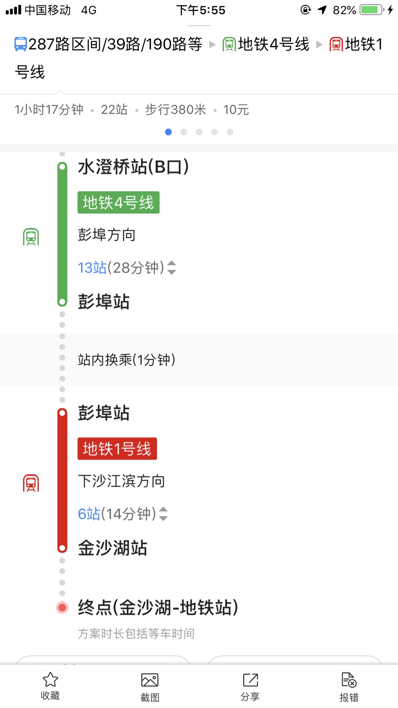
Task: Select the 水澄桥站(B口) station entry
Action: 133,167
